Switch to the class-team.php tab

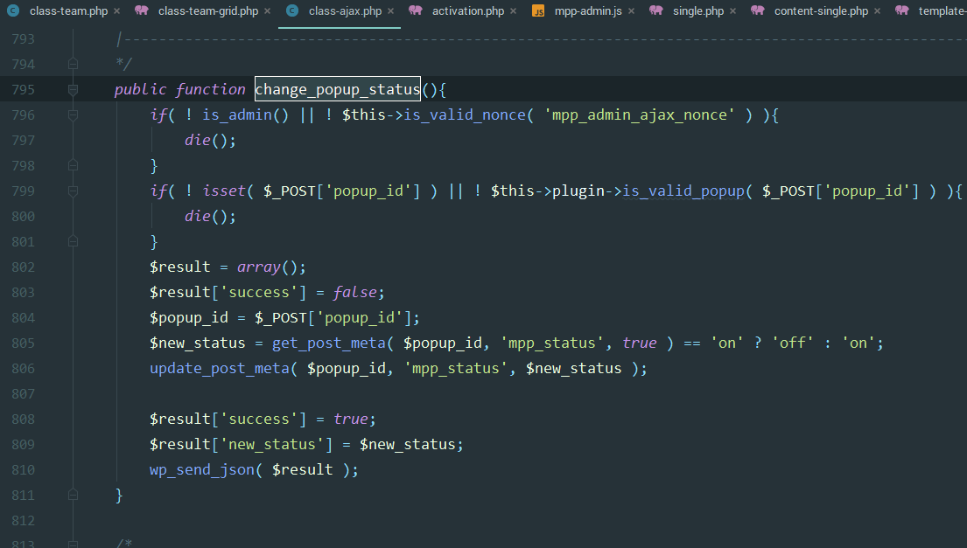68,11
